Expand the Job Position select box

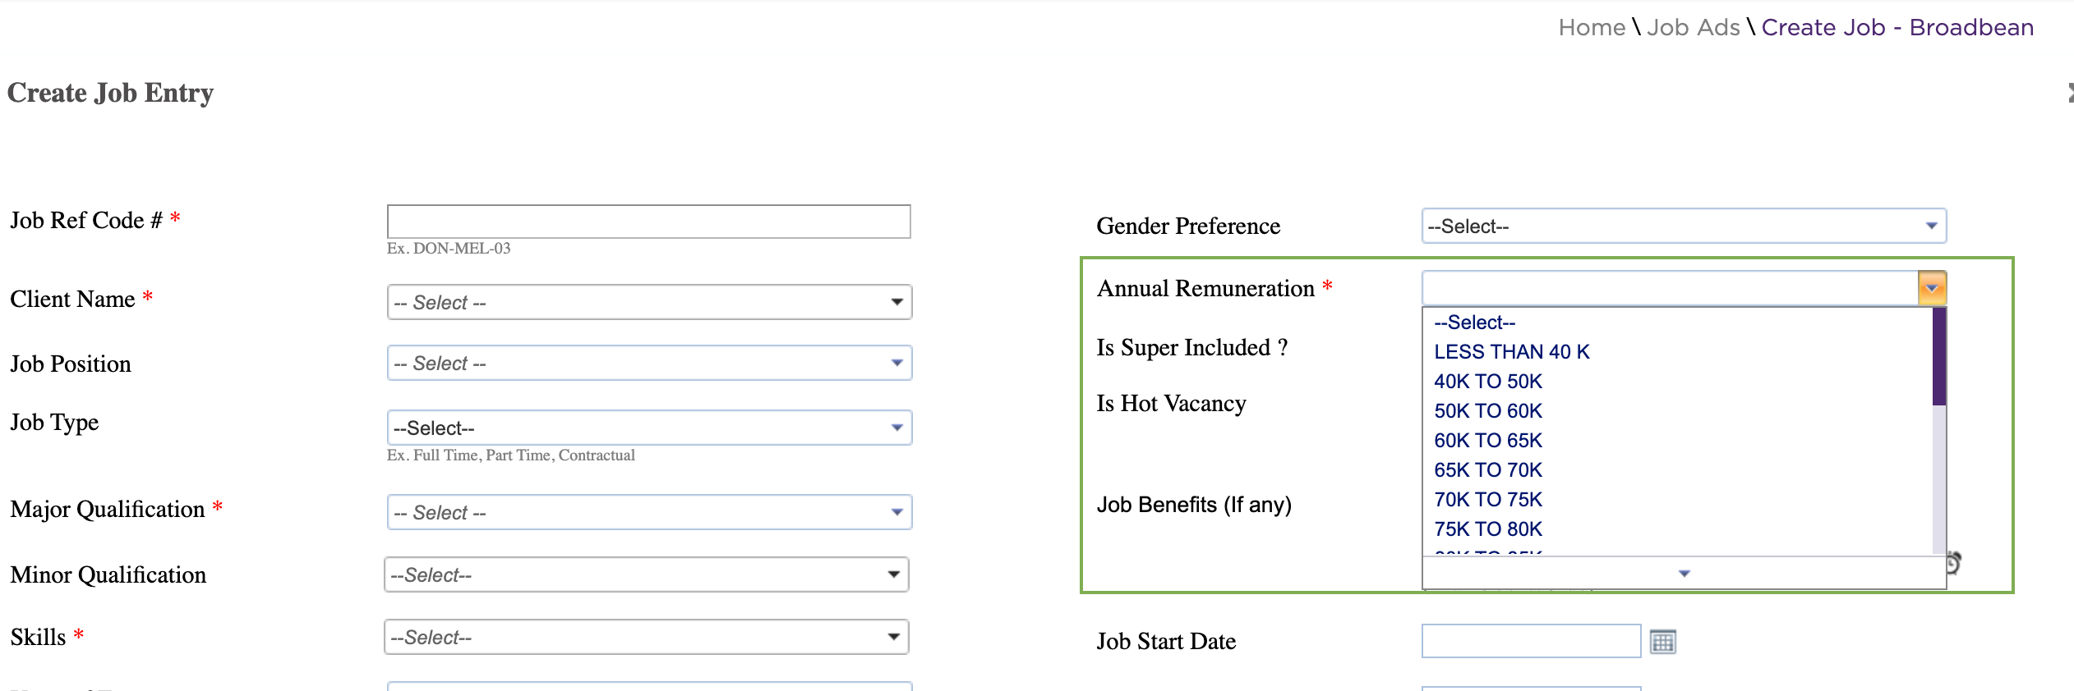pos(649,363)
